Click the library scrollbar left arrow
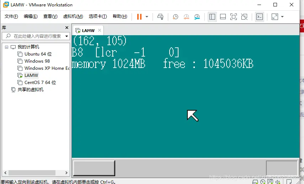 (x=5, y=173)
